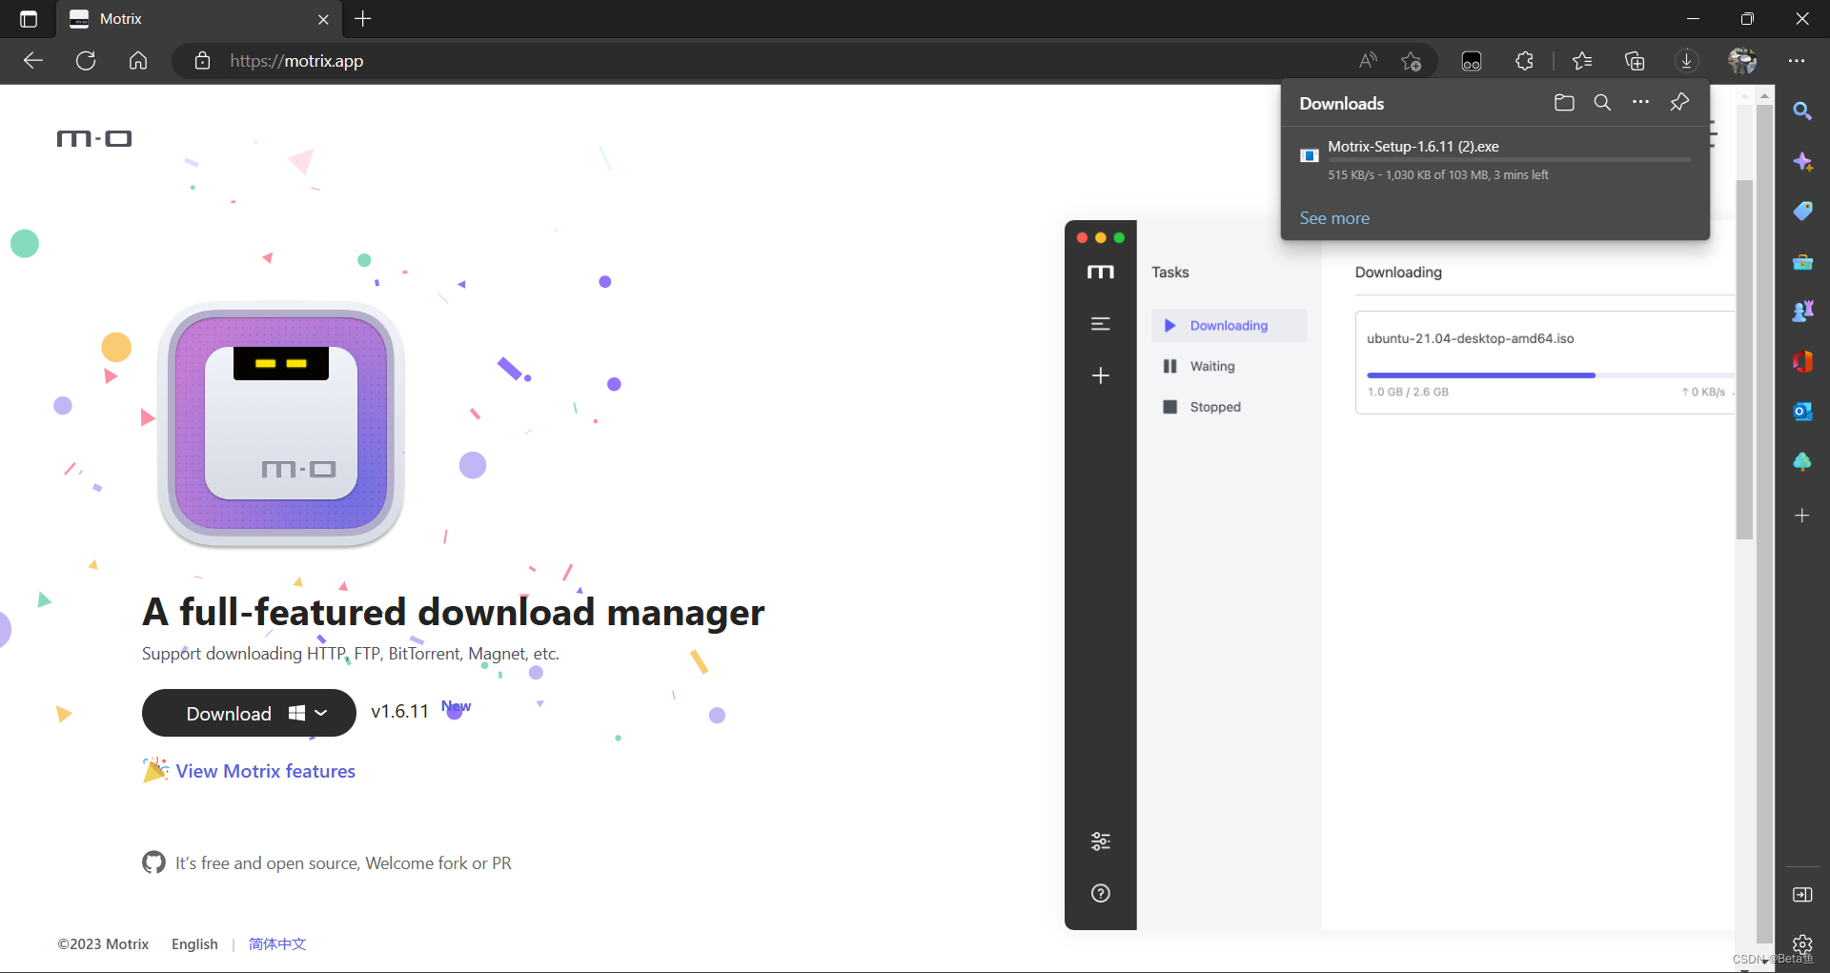This screenshot has width=1830, height=973.
Task: Open the browser profile avatar
Action: (x=1742, y=61)
